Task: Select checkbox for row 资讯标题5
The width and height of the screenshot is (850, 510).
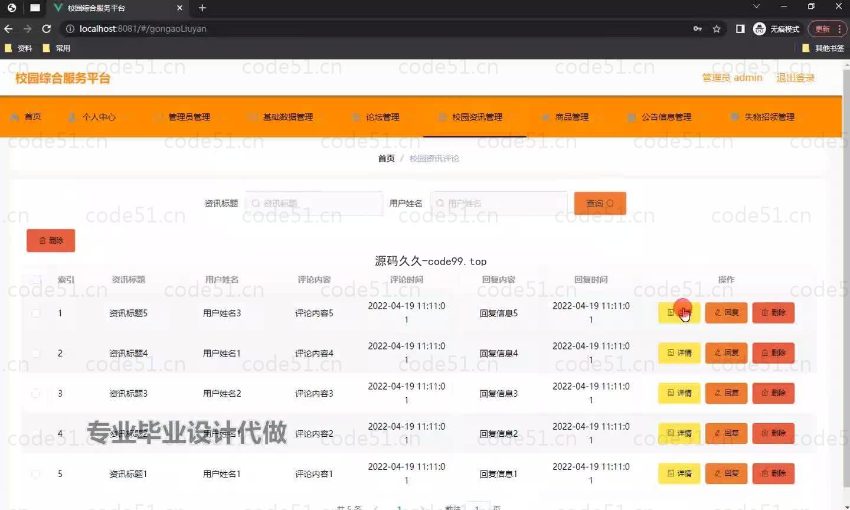Action: pos(35,313)
